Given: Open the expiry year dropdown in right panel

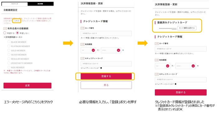Looking at the screenshot, I should coord(186,66).
